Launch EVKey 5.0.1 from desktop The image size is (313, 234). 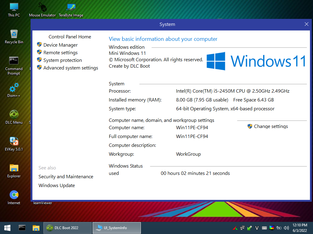tap(14, 144)
